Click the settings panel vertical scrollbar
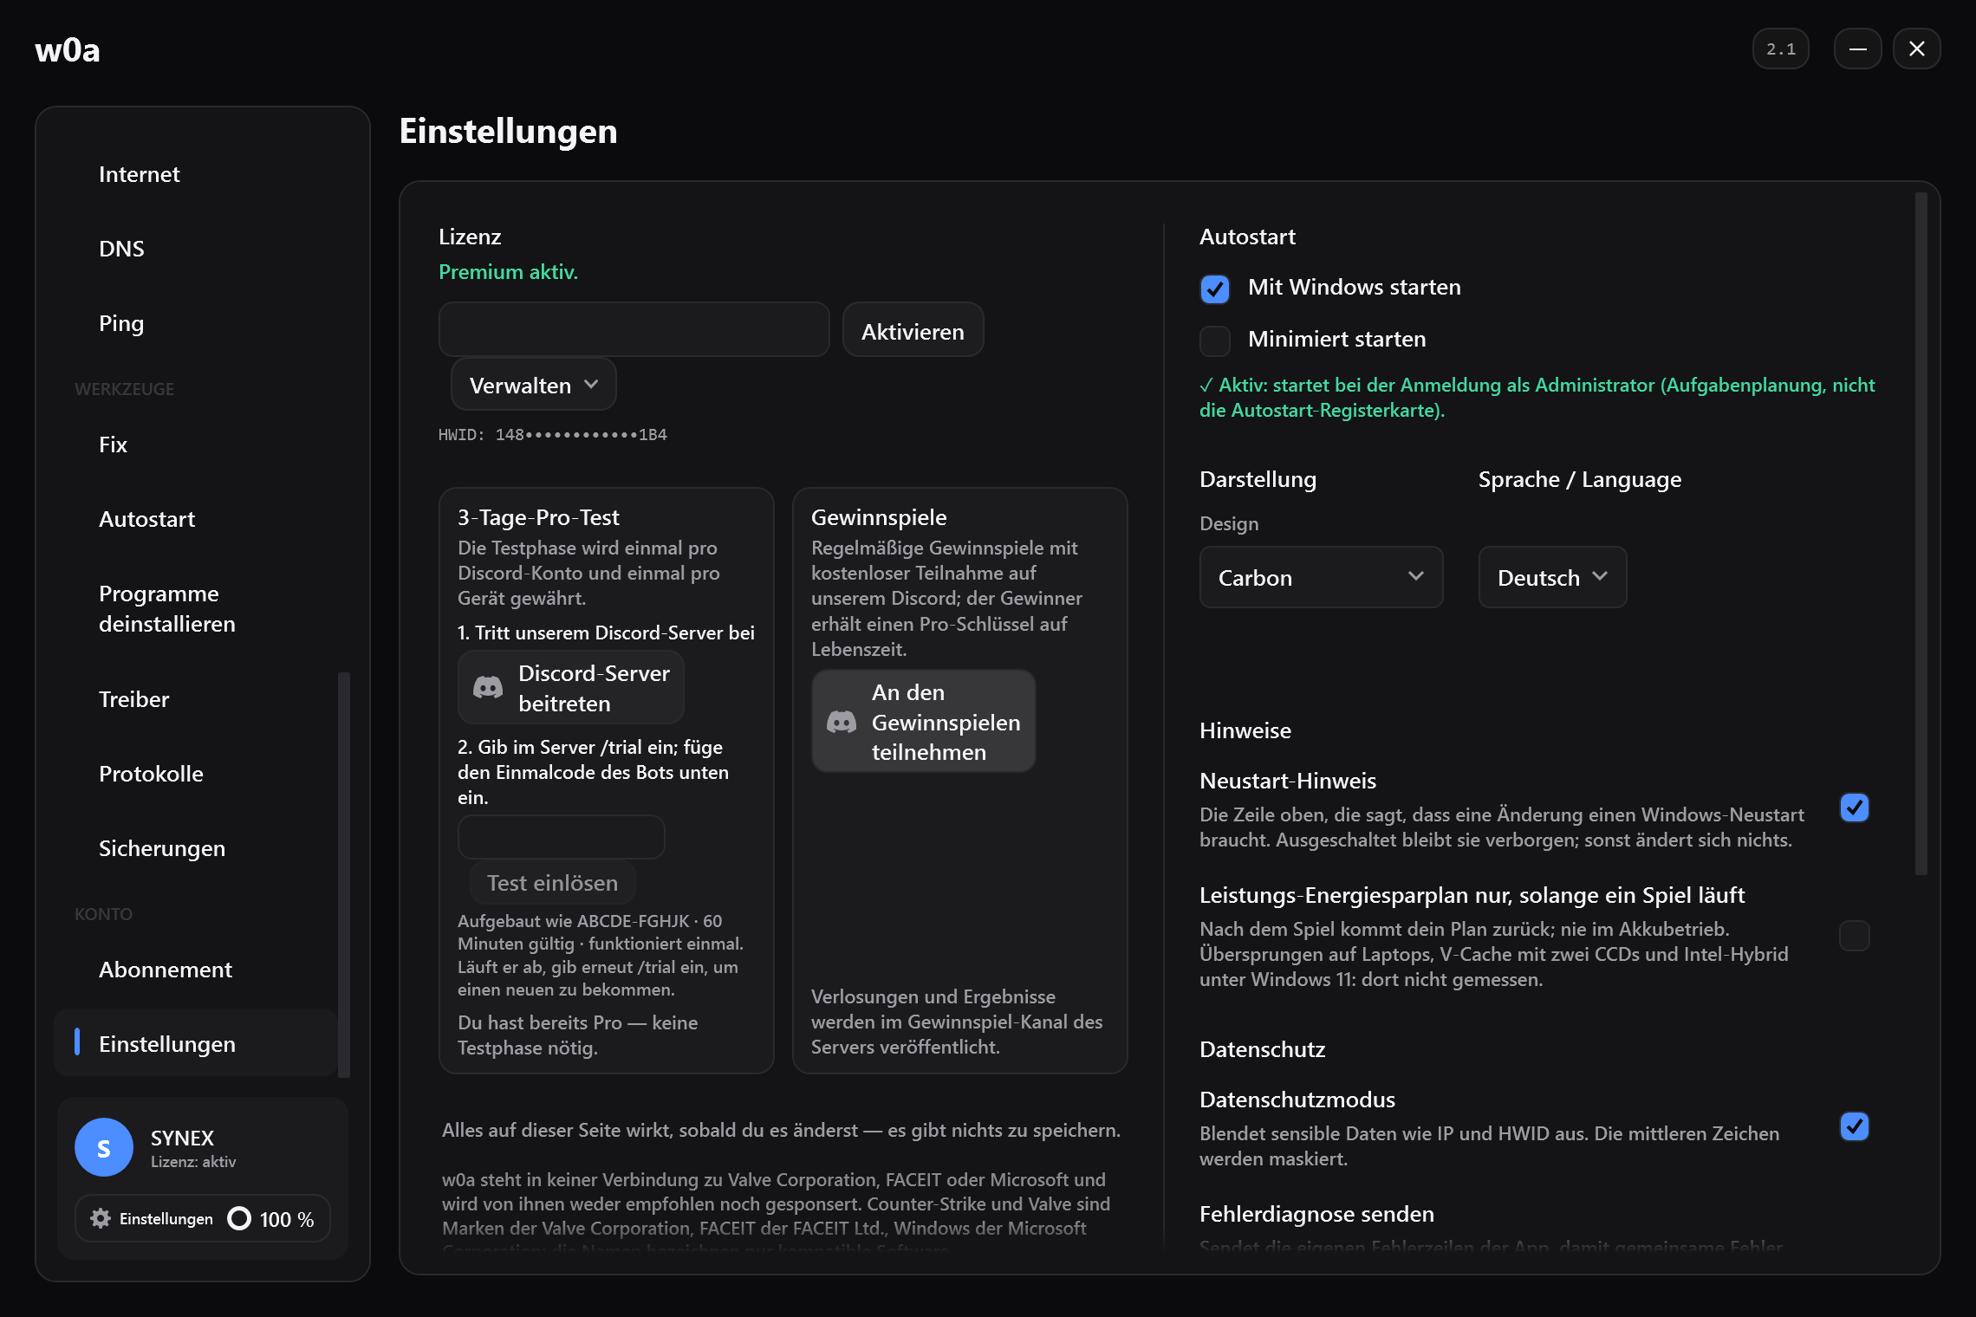Viewport: 1976px width, 1317px height. pos(1921,534)
